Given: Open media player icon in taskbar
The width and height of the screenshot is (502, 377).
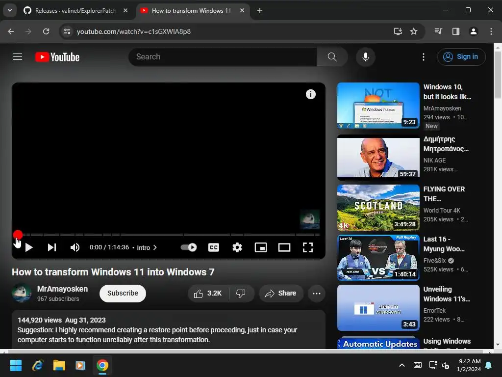Looking at the screenshot, I should pyautogui.click(x=80, y=365).
